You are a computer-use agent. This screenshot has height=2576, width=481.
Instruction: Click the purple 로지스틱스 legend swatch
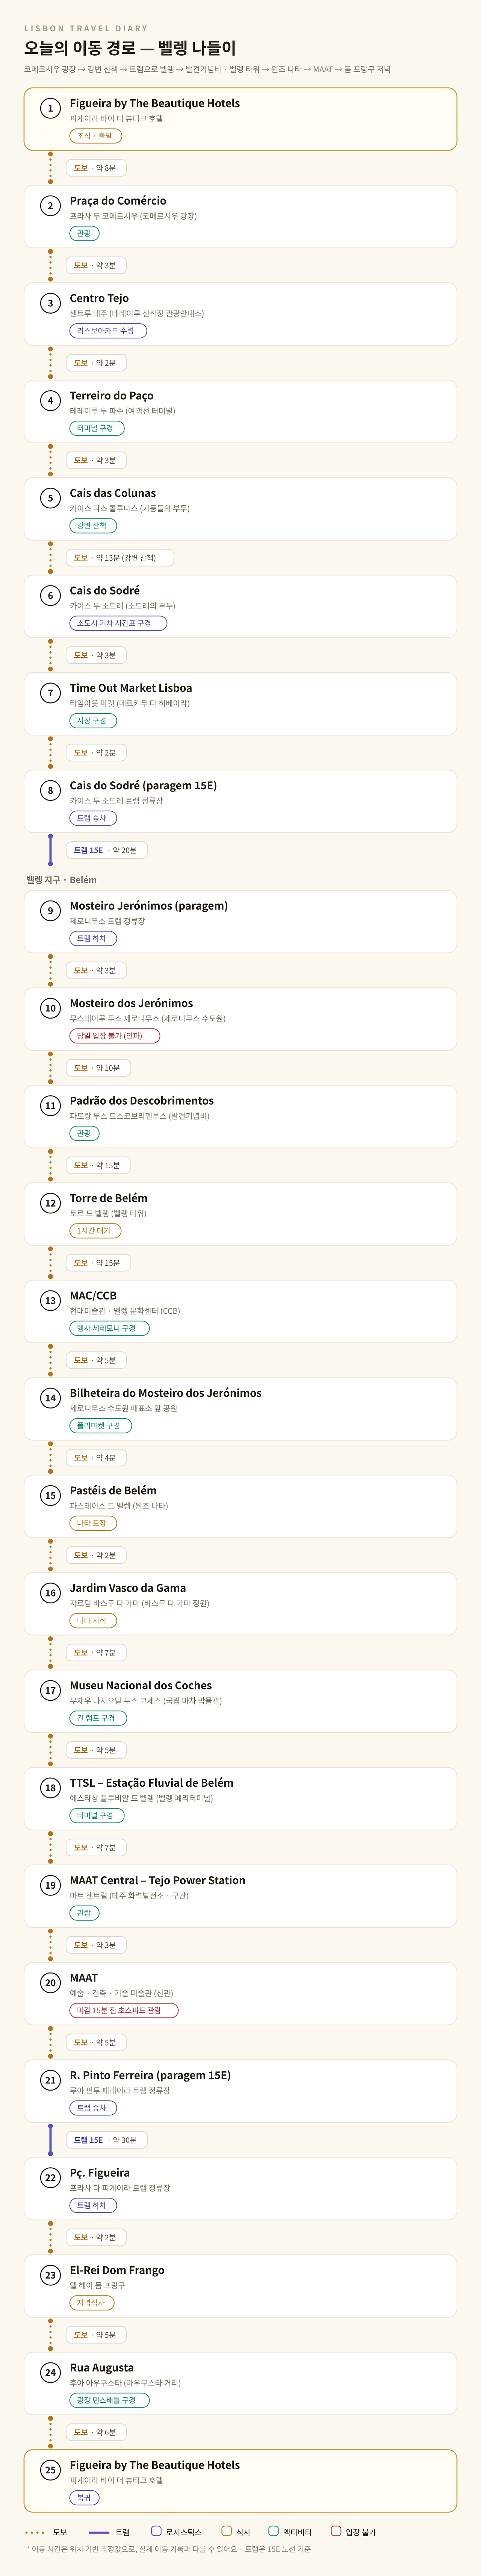coord(156,2531)
